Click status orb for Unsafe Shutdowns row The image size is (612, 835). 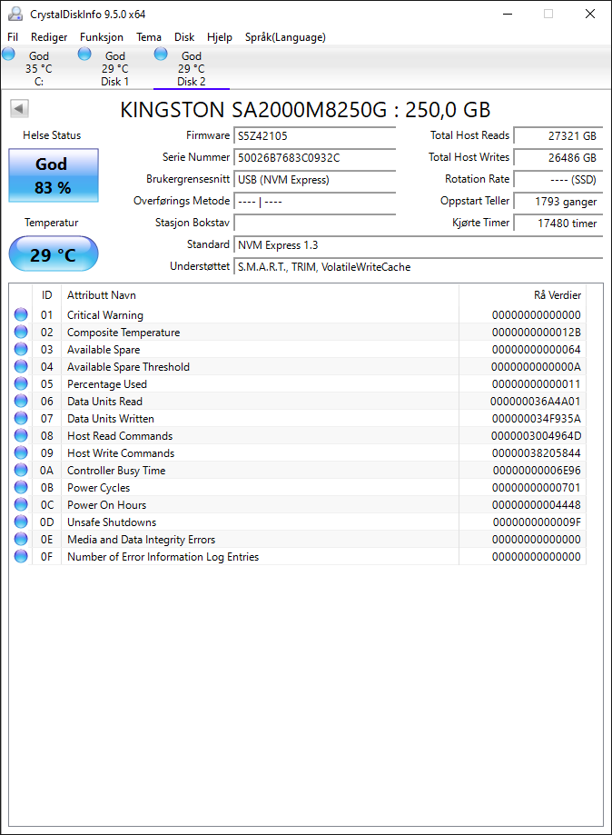21,522
